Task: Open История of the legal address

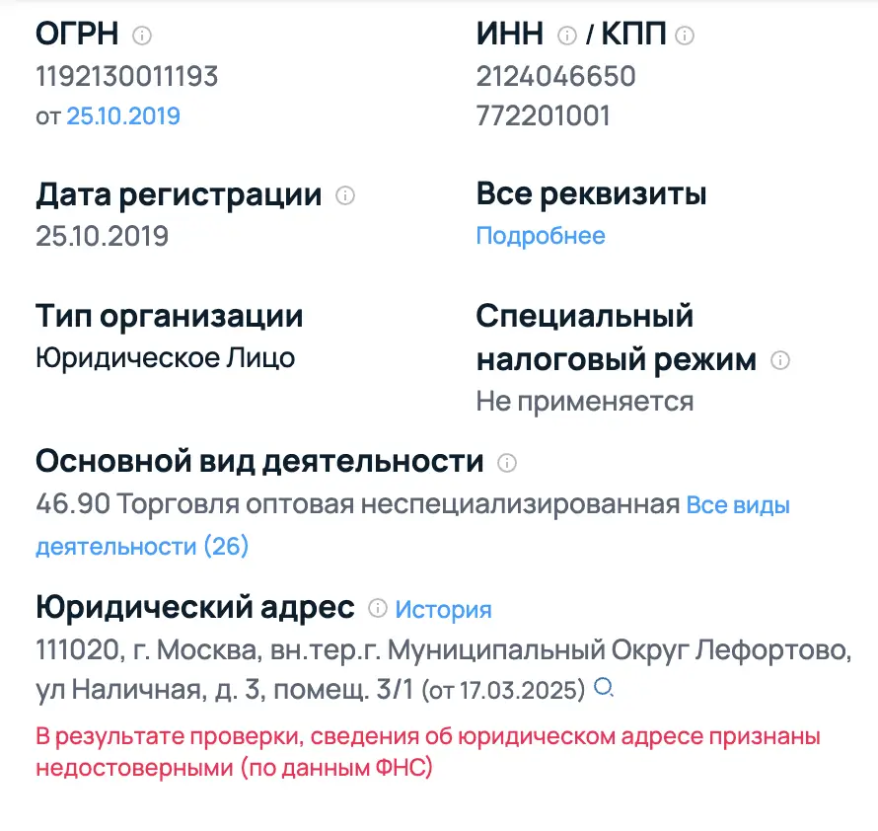Action: [x=443, y=609]
